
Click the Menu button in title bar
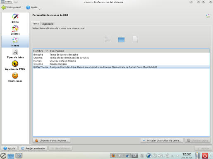pos(7,2)
